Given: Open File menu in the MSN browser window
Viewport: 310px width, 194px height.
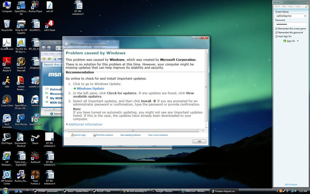Looking at the screenshot, I should tap(46, 54).
